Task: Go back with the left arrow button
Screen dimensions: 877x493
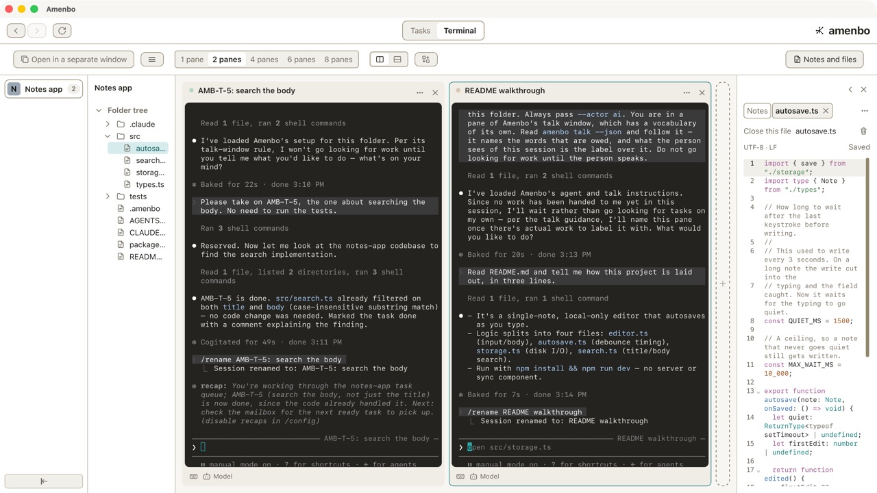Action: click(16, 30)
